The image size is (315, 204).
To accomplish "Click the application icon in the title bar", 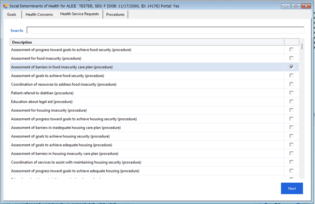I will pos(6,6).
